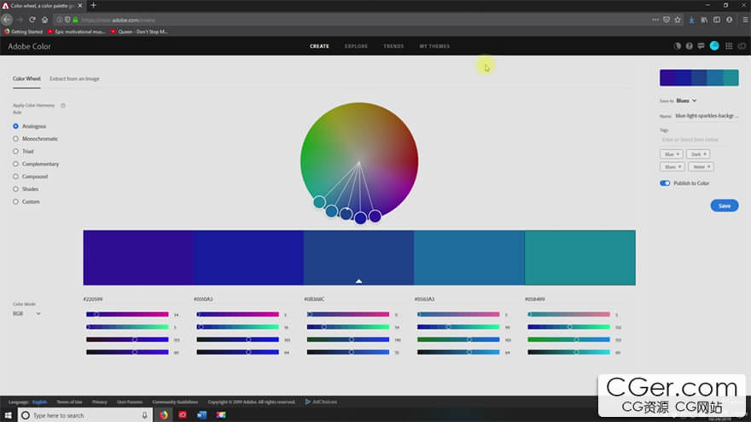751x422 pixels.
Task: Toggle the Publish to Color switch
Action: coord(665,183)
